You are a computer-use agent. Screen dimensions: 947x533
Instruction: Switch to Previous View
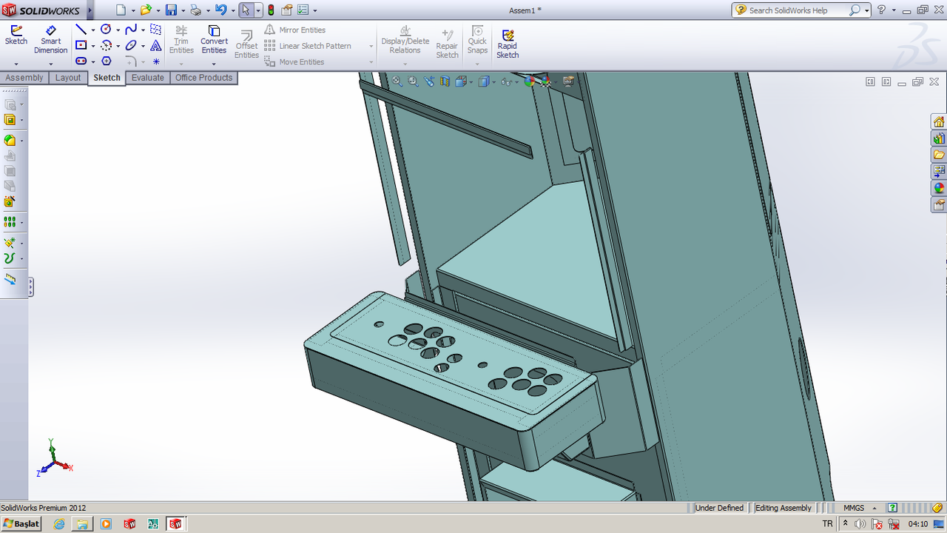click(x=429, y=81)
